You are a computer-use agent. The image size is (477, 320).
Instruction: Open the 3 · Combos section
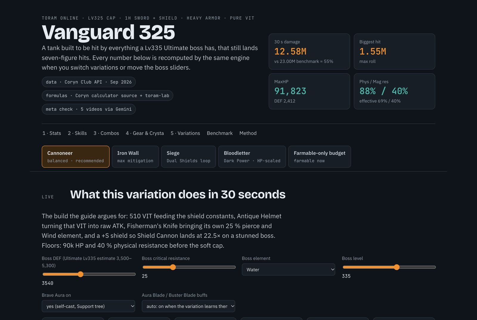pos(106,133)
